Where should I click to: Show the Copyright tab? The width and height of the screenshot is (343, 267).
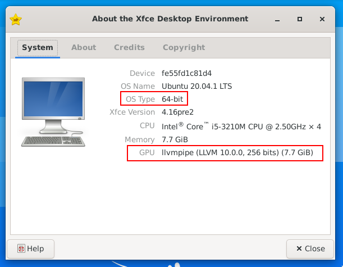tap(184, 48)
